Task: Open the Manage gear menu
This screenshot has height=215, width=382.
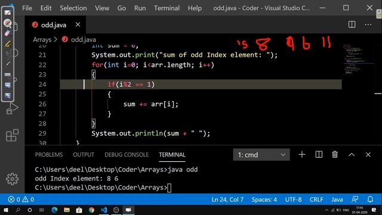Action: point(12,179)
